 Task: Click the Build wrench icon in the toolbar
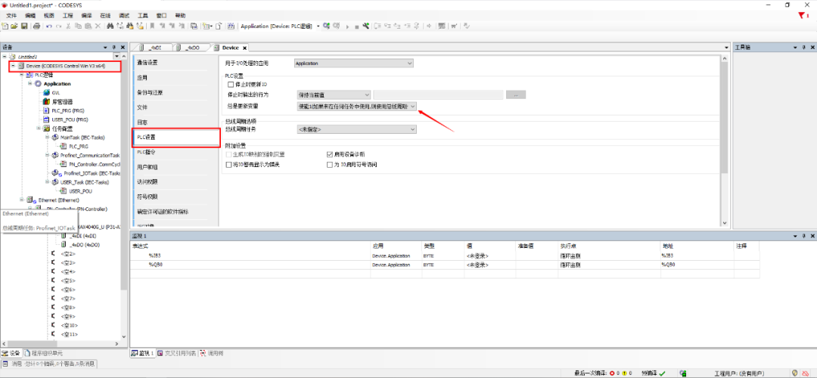tap(366, 26)
